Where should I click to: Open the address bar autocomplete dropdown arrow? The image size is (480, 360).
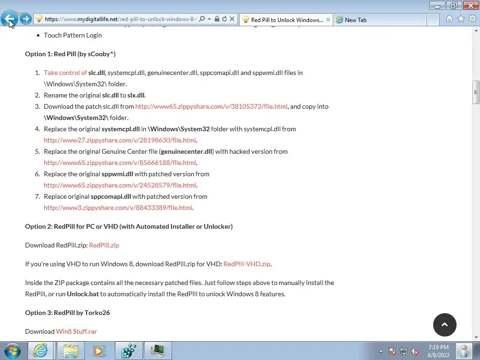tap(210, 19)
